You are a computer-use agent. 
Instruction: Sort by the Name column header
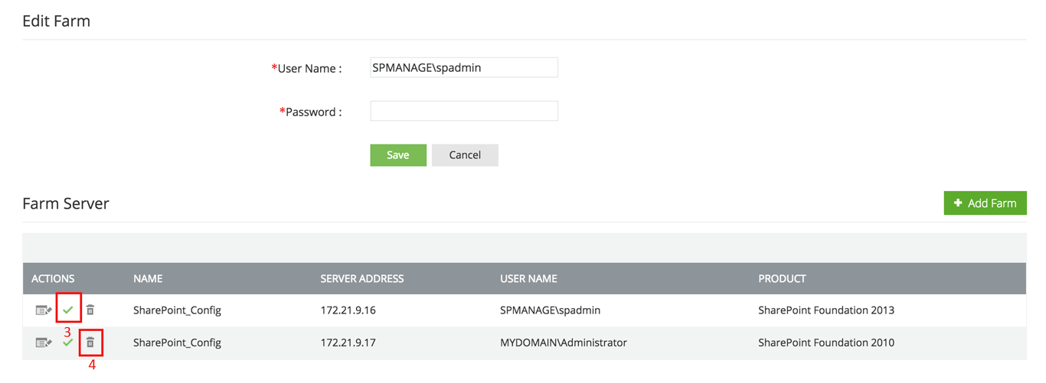pos(148,279)
